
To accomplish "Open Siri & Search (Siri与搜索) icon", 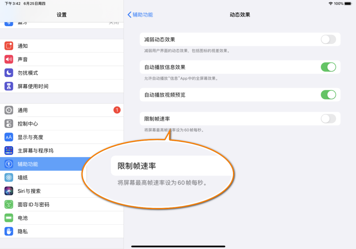I will tap(9, 191).
